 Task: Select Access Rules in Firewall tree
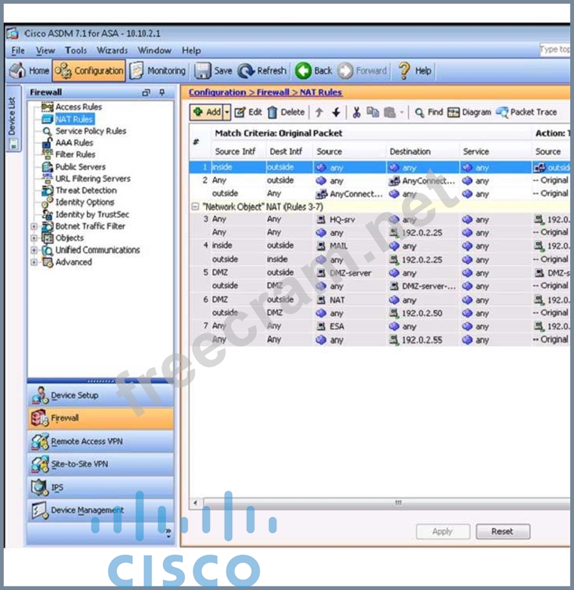click(78, 107)
